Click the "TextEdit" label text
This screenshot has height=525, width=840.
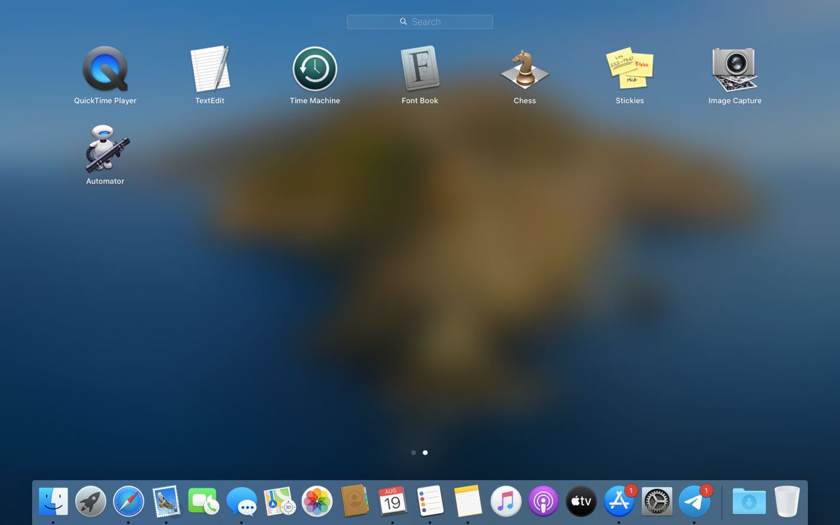pos(210,100)
